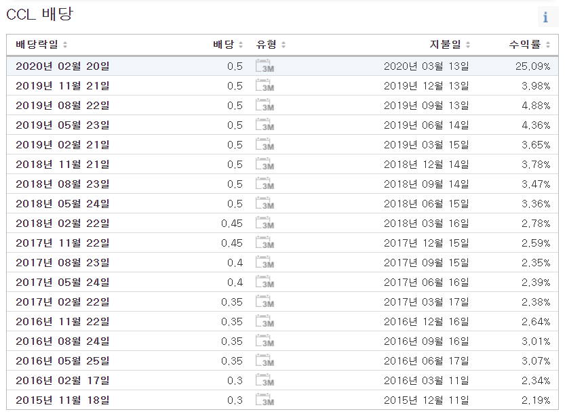567x416 pixels.
Task: Click the 3M calendar icon in 2018년 02월 22일 row
Action: (265, 223)
